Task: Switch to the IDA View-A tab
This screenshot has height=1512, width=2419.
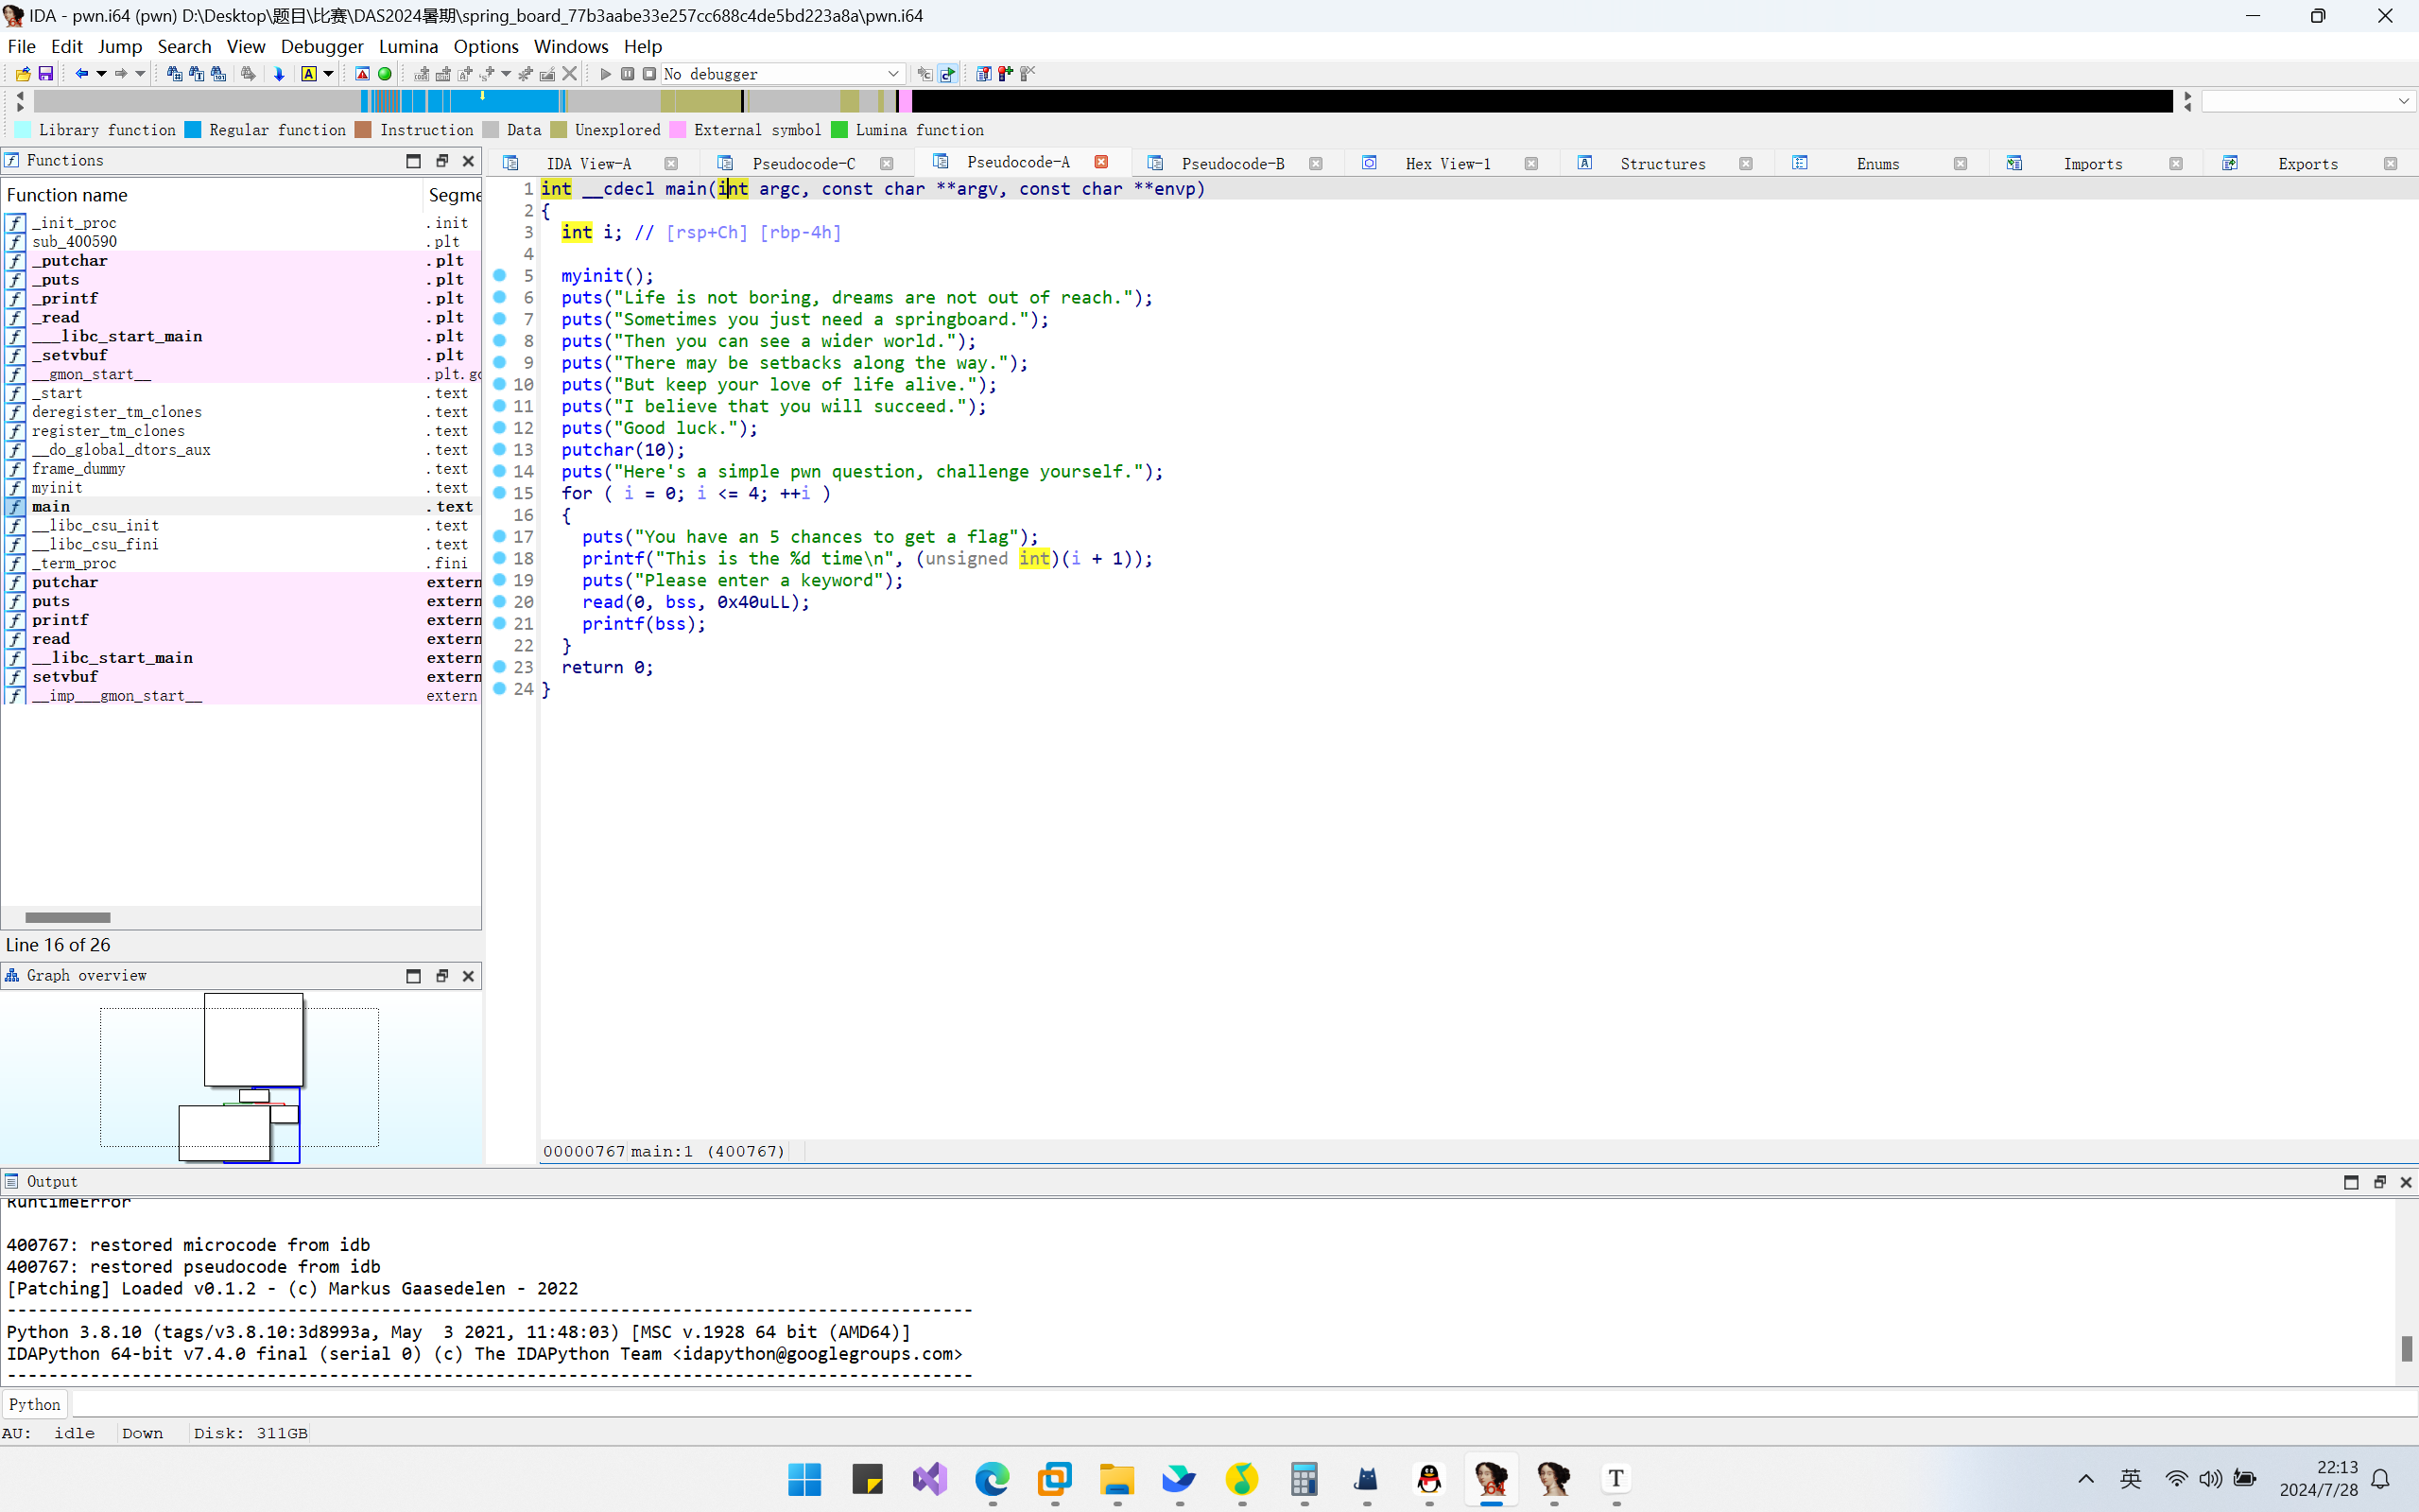Action: click(589, 163)
